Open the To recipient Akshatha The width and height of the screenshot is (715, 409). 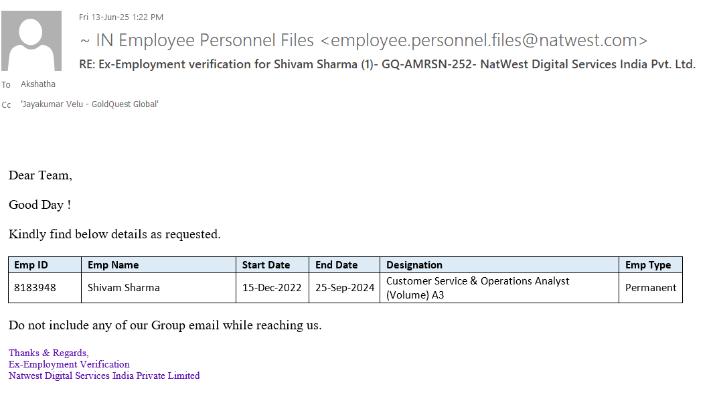(x=38, y=84)
